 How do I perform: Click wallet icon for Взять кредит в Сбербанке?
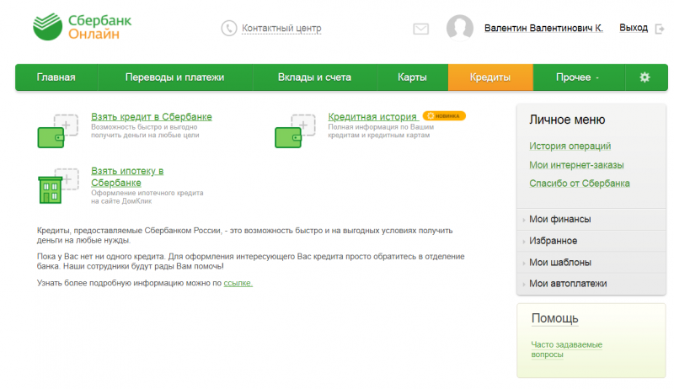(57, 131)
